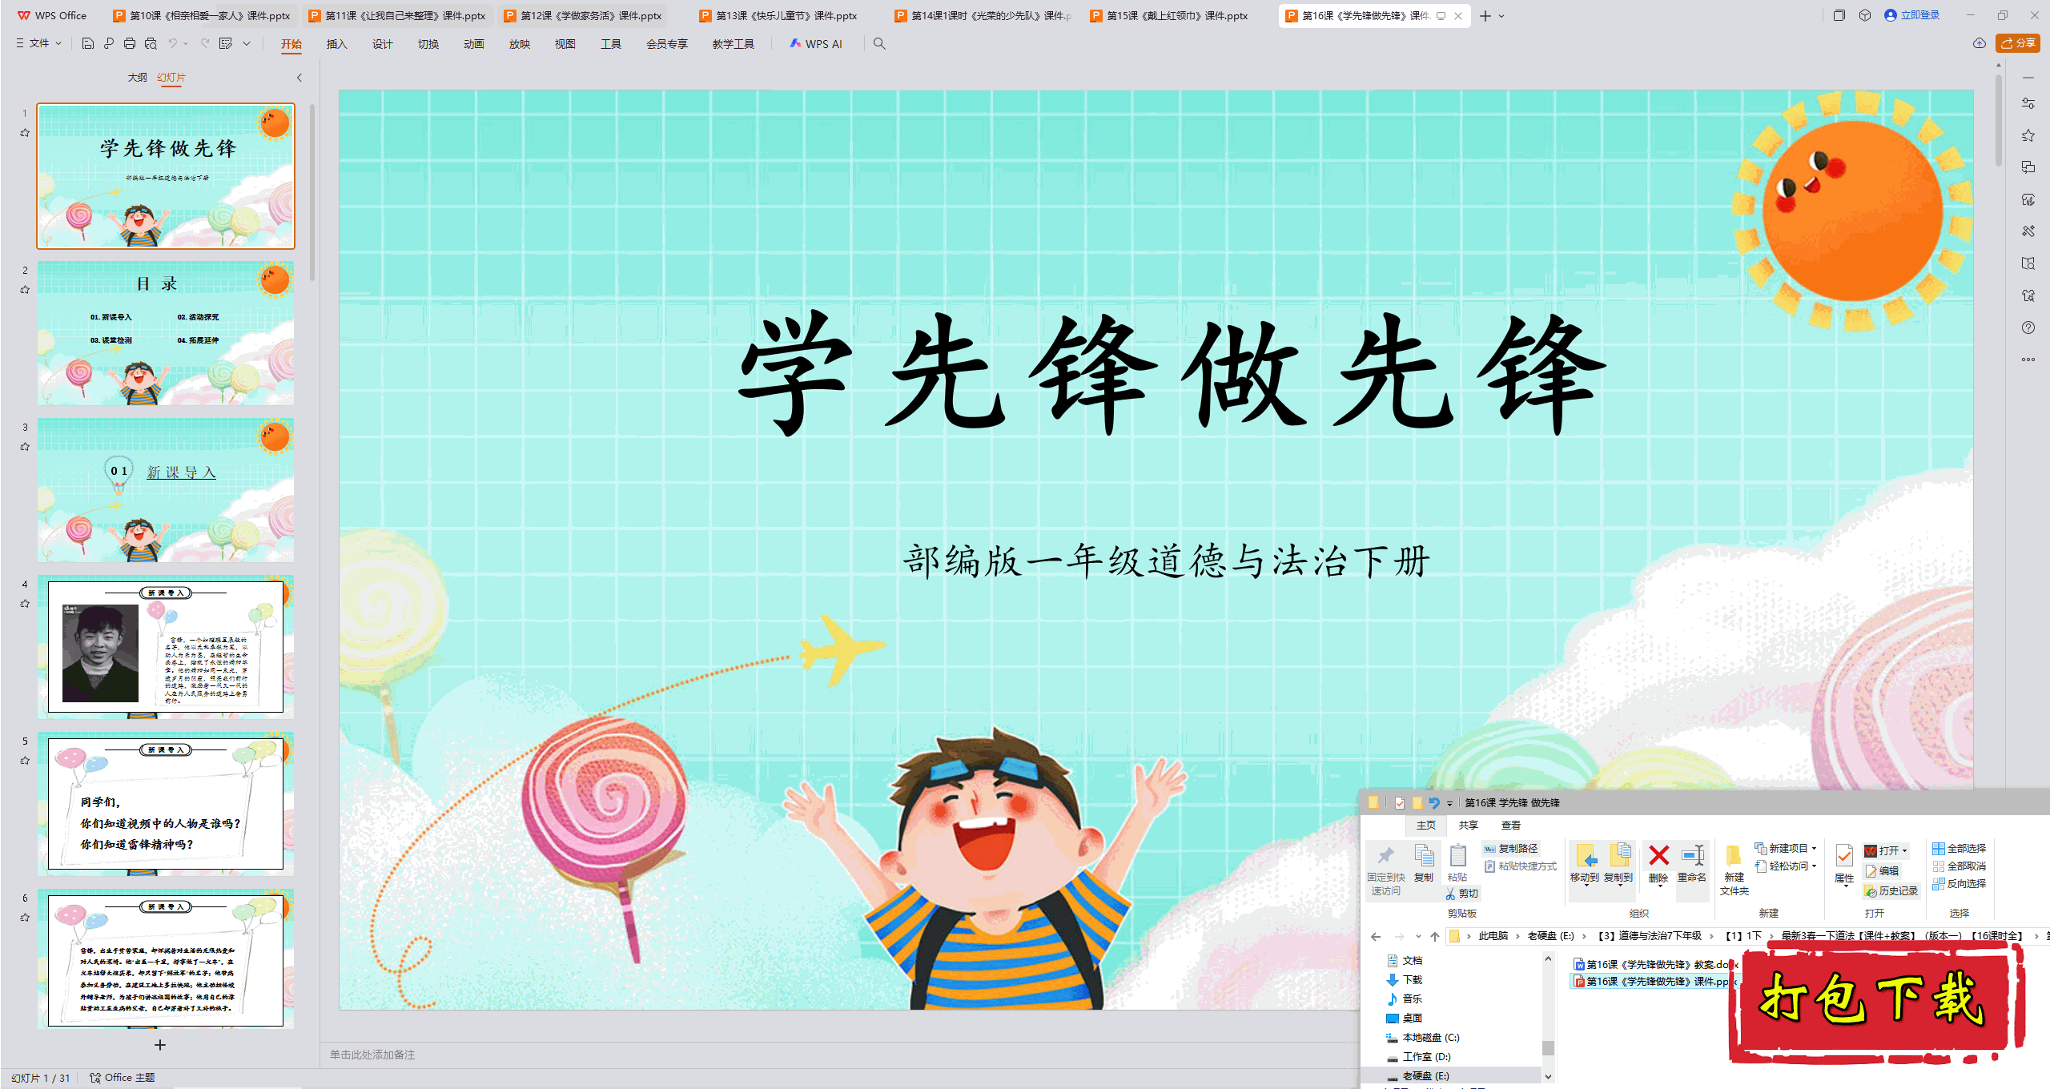Image resolution: width=2050 pixels, height=1089 pixels.
Task: Open the 插入 ribbon tab
Action: (x=336, y=44)
